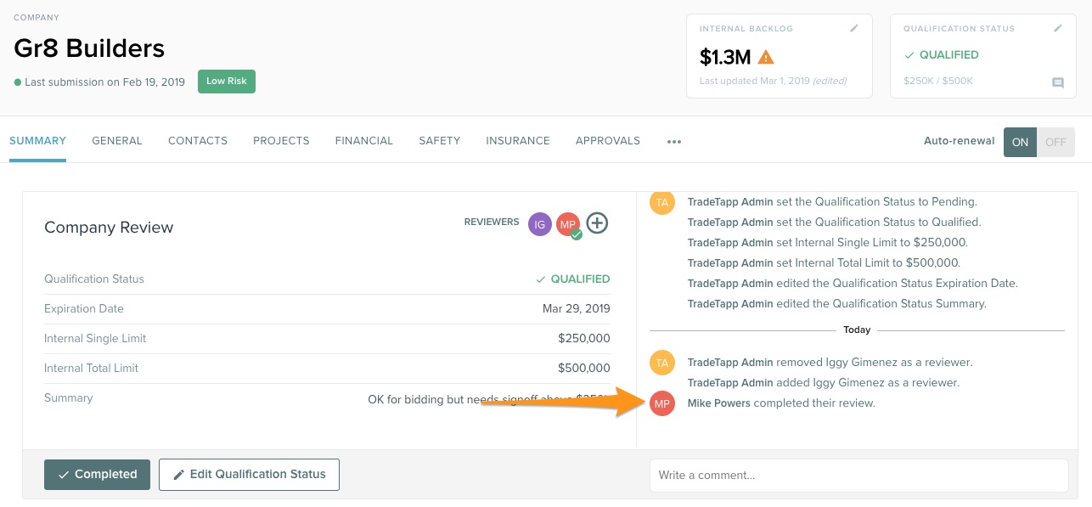Click the Qualification Status edit pencil icon

[1058, 28]
